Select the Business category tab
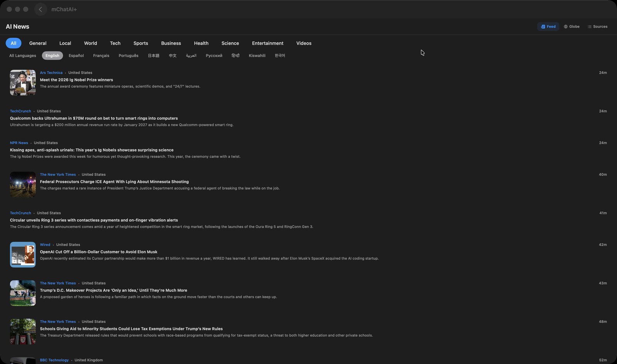This screenshot has width=617, height=364. click(x=171, y=43)
